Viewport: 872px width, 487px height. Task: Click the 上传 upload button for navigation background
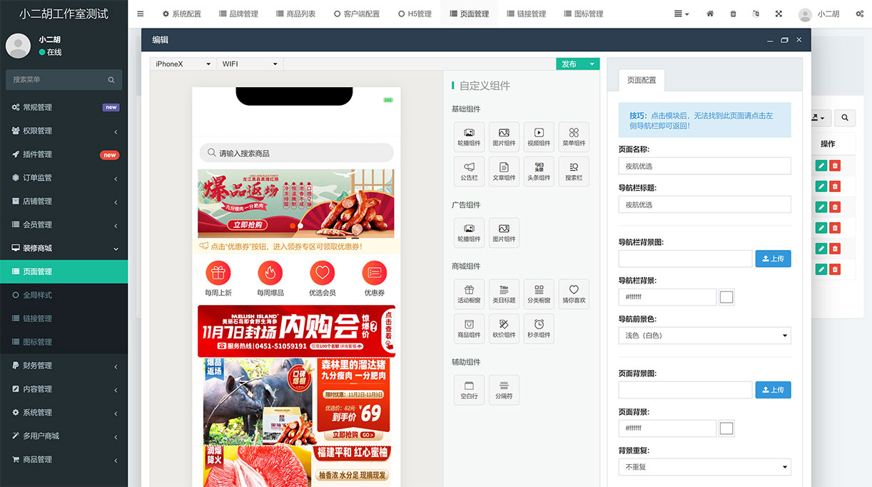pos(773,258)
